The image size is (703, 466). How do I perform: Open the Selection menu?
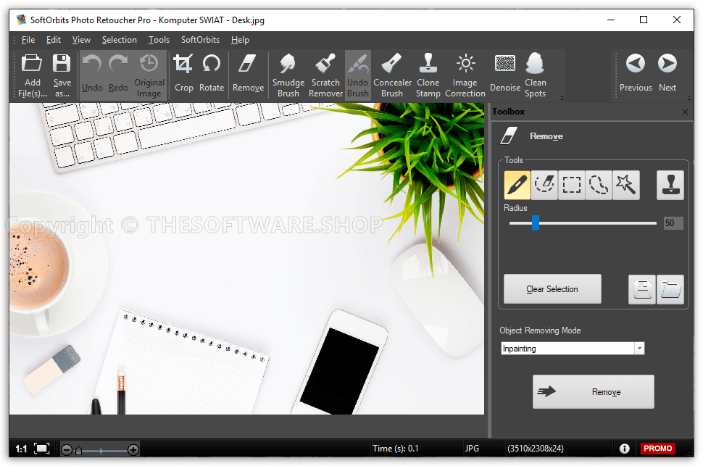(120, 40)
